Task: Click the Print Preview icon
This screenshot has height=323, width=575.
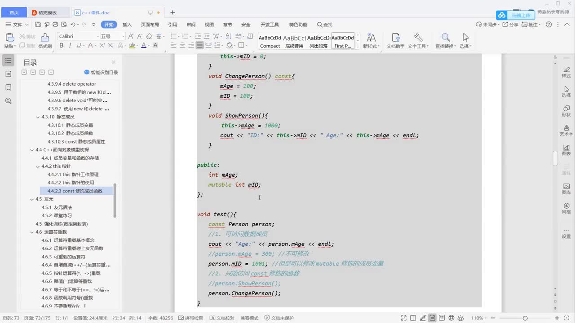Action: click(x=64, y=25)
